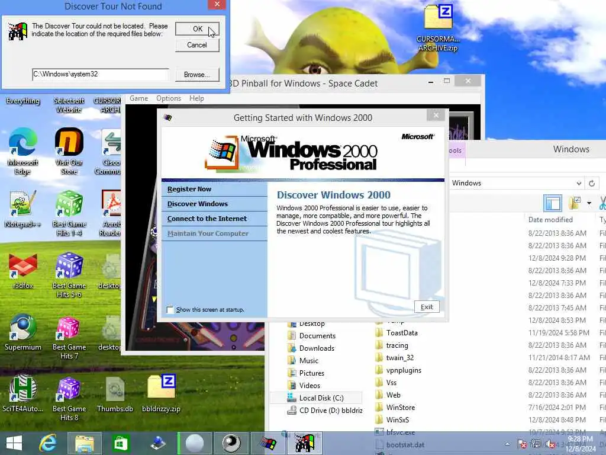Click Cancel in Discover Tour Not Found dialog
The image size is (606, 455).
[x=197, y=45]
